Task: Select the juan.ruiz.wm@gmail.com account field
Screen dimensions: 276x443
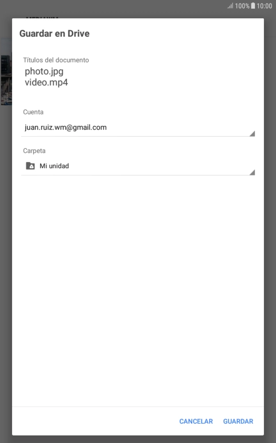Action: [138, 128]
